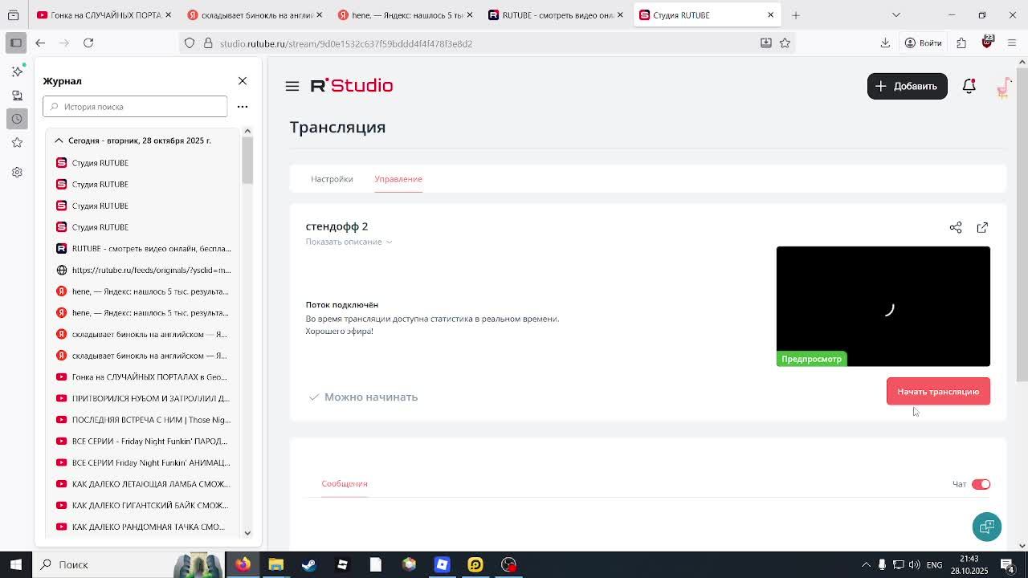Click the history panel scrollbar down arrow

pos(247,532)
